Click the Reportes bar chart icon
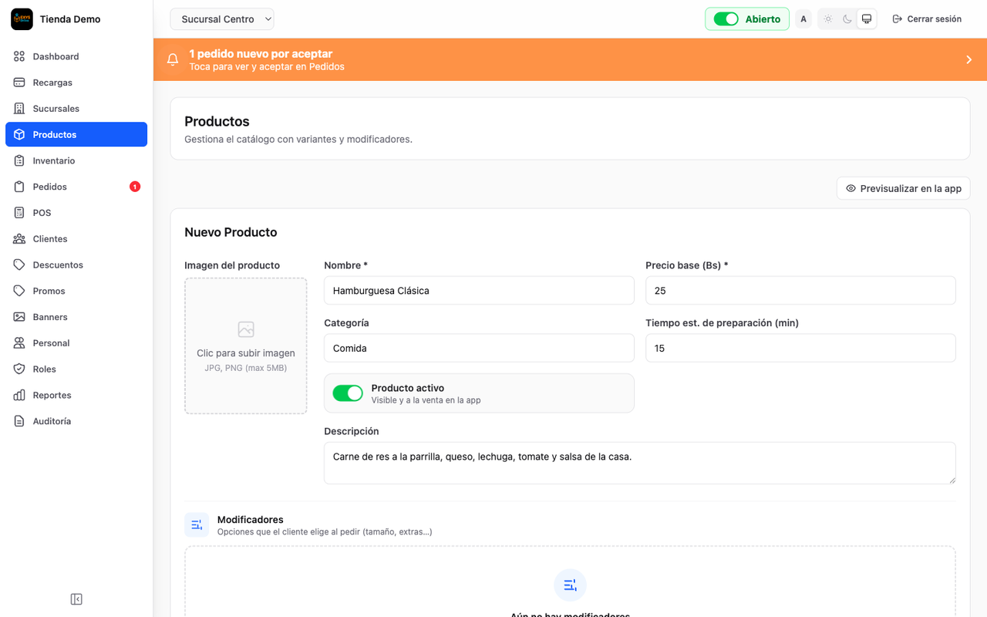The height and width of the screenshot is (617, 987). coord(19,395)
